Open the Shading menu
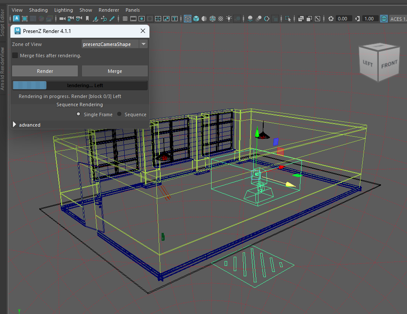The image size is (407, 314). (x=38, y=10)
